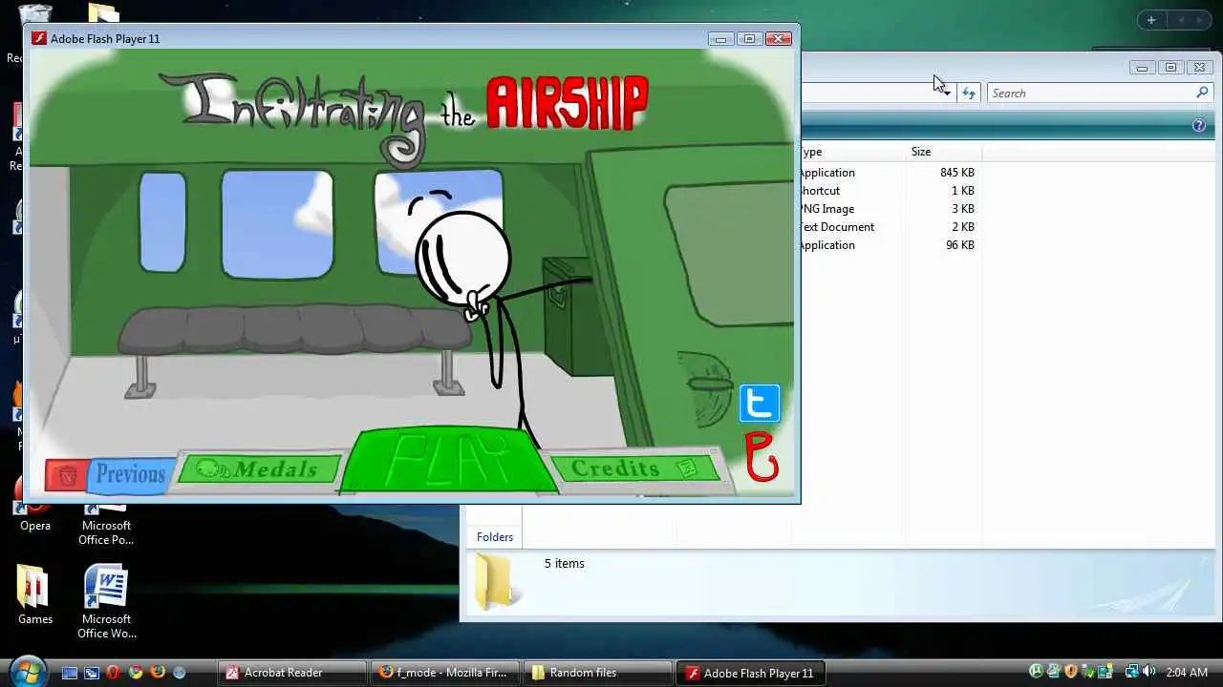Switch to the f_mode Mozilla Firefox taskbar button
This screenshot has width=1223, height=687.
point(444,673)
